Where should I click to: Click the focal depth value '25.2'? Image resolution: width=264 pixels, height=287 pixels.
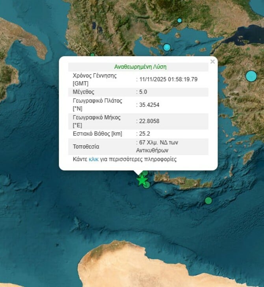click(145, 134)
